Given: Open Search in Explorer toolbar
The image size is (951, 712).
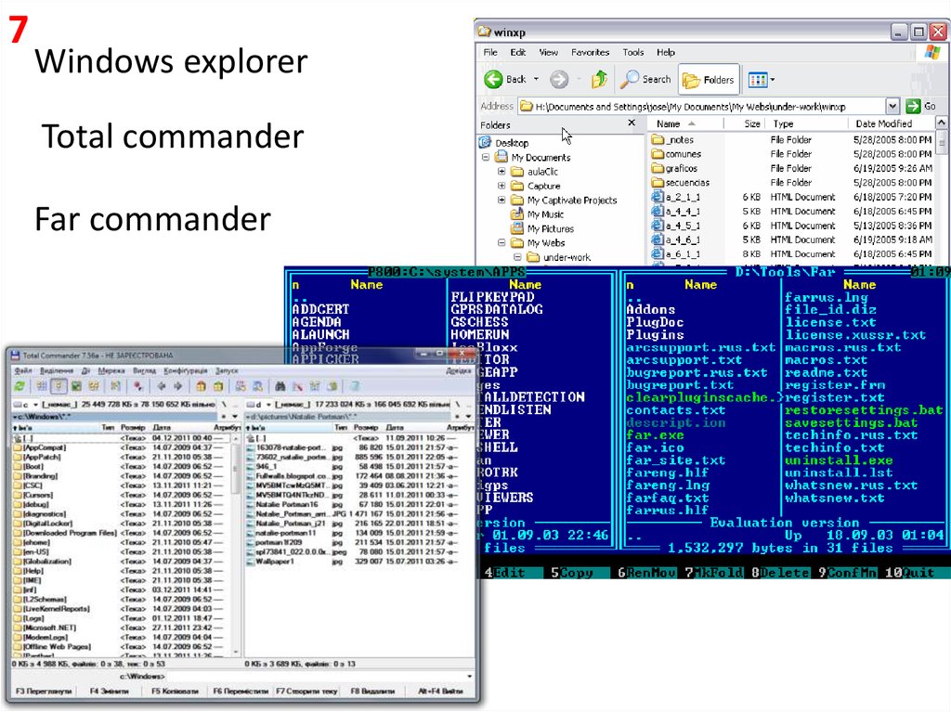Looking at the screenshot, I should click(646, 80).
